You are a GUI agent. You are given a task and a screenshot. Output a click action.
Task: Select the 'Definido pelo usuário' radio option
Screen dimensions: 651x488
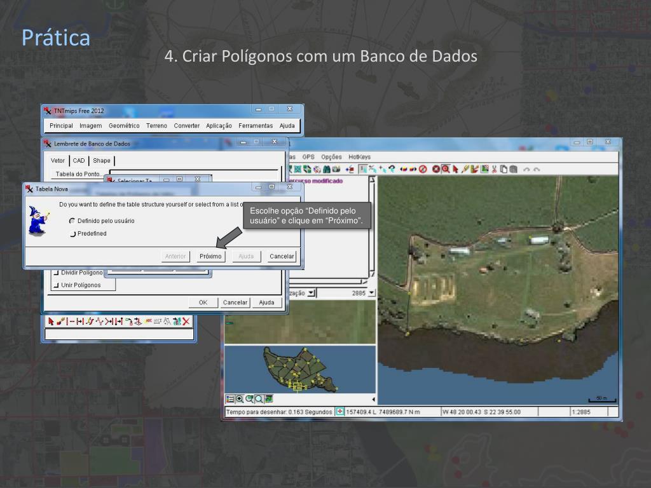pos(72,220)
